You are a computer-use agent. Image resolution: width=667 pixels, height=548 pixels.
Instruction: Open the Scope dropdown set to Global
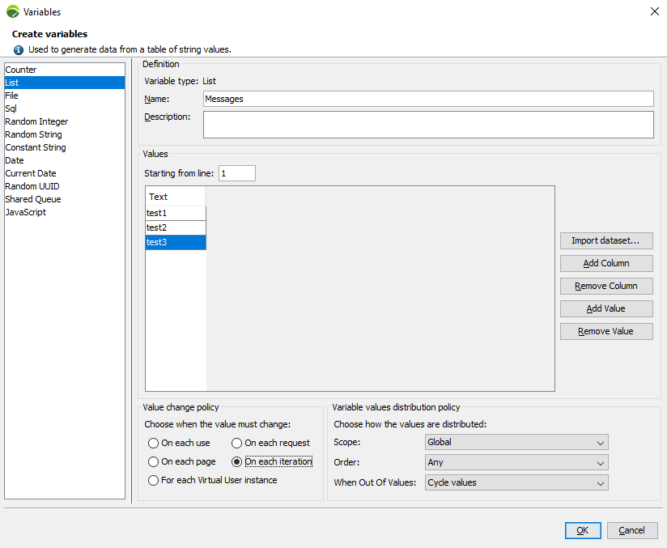(516, 442)
